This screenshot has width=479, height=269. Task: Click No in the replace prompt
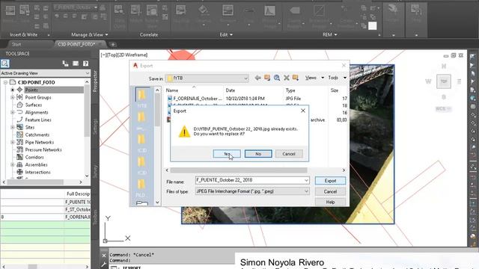[258, 154]
